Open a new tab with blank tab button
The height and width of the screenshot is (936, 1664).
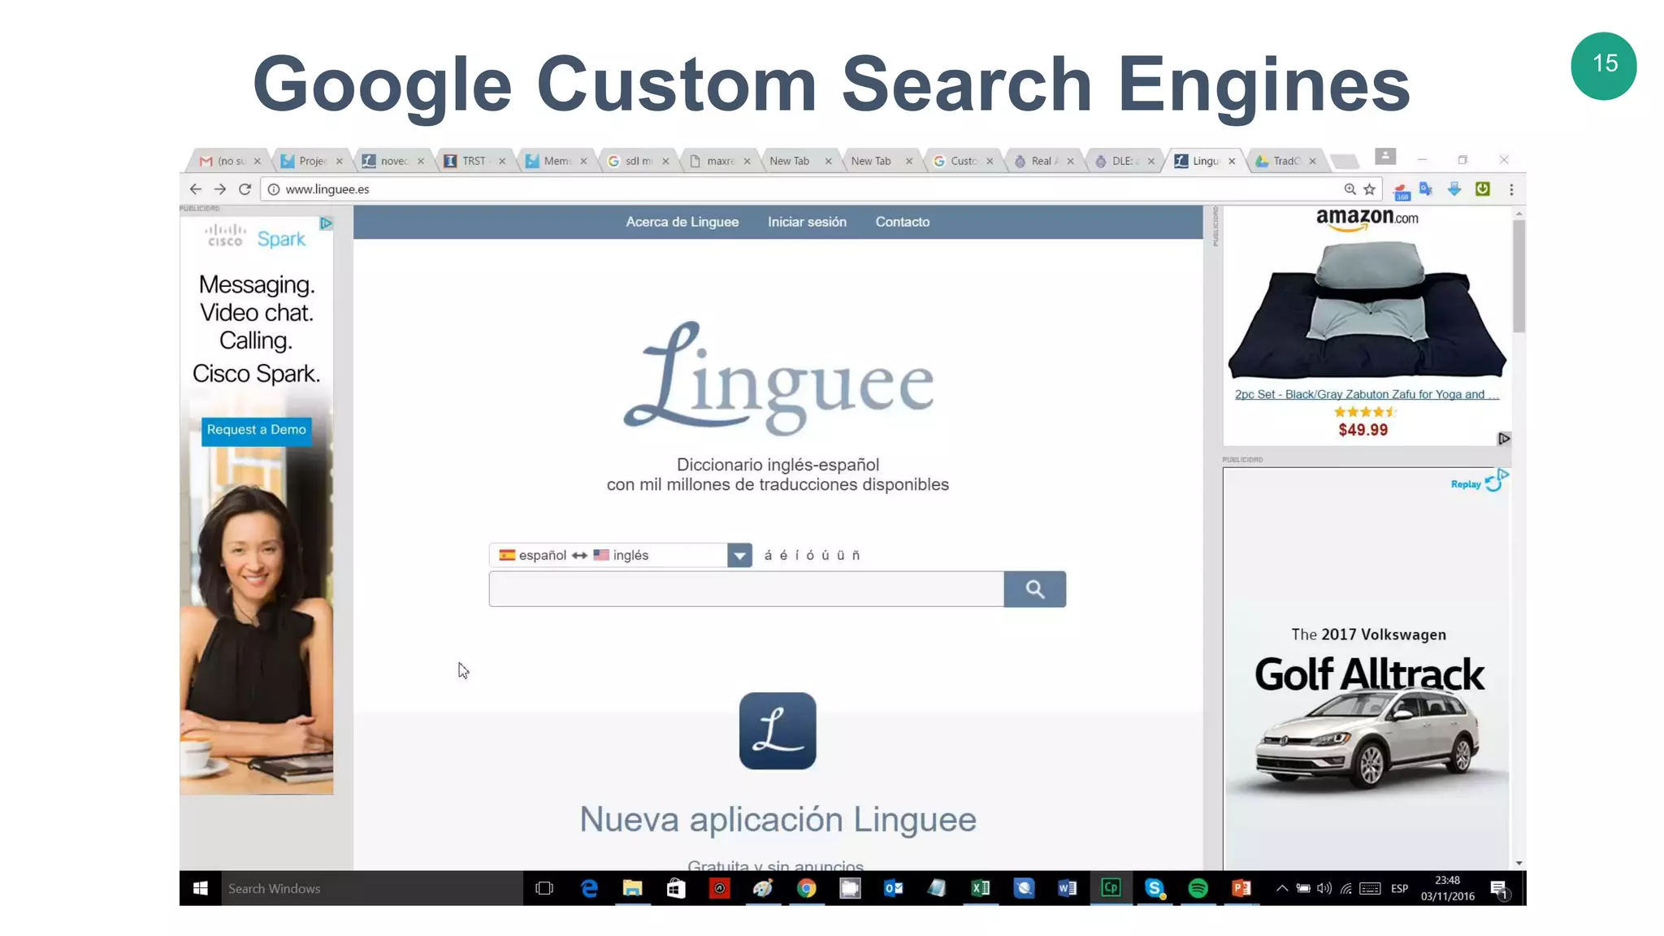coord(1345,161)
